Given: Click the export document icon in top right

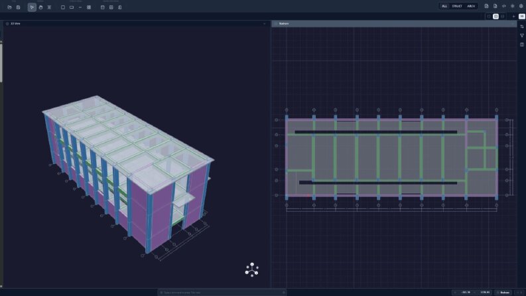Looking at the screenshot, I should tap(495, 6).
